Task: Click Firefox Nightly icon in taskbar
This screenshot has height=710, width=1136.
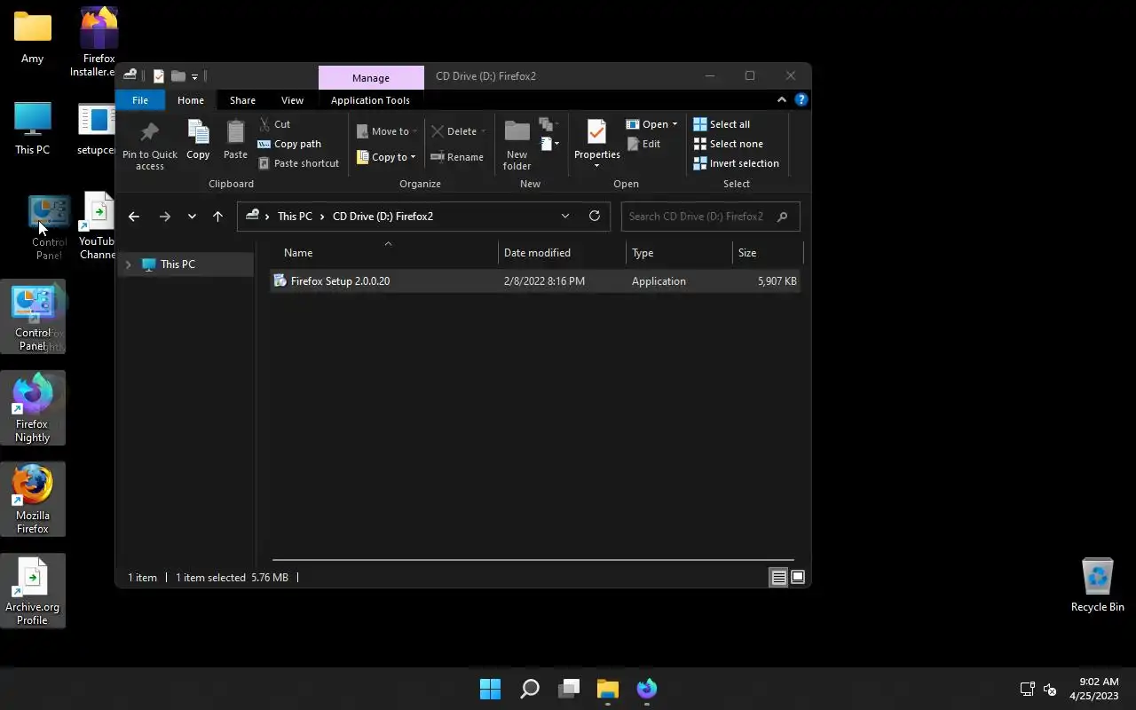Action: (x=647, y=689)
